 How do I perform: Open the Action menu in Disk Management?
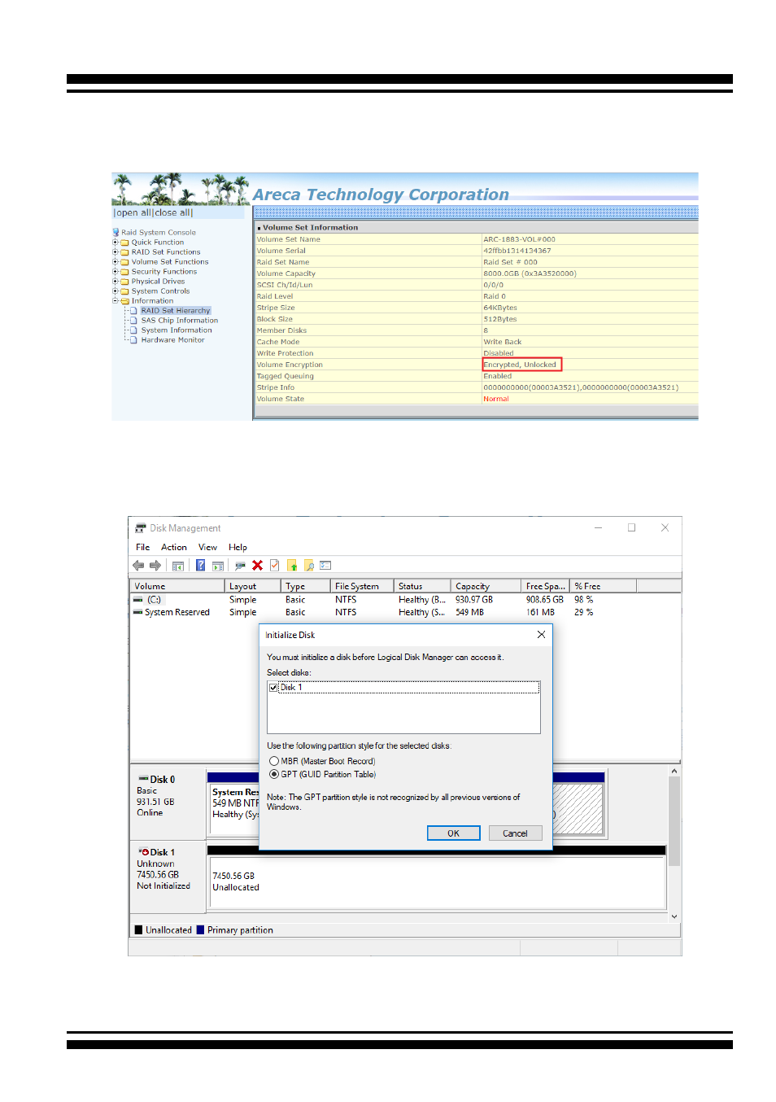pos(174,548)
